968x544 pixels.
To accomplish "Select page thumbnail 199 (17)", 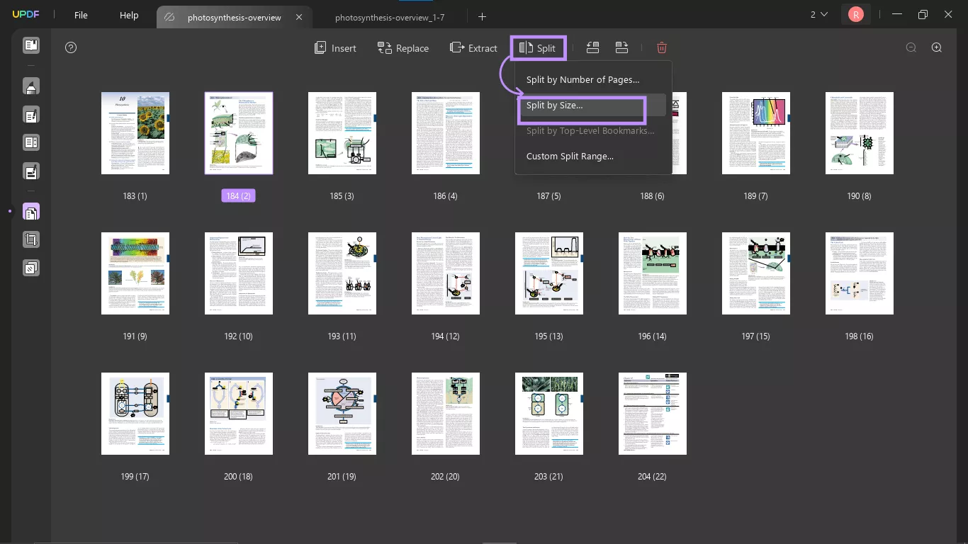I will (x=135, y=413).
